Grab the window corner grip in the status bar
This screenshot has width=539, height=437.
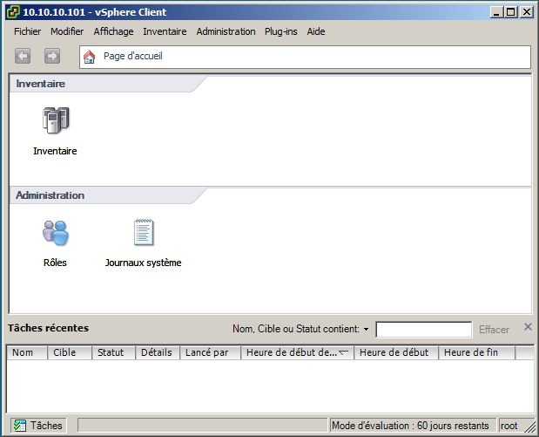(530, 427)
